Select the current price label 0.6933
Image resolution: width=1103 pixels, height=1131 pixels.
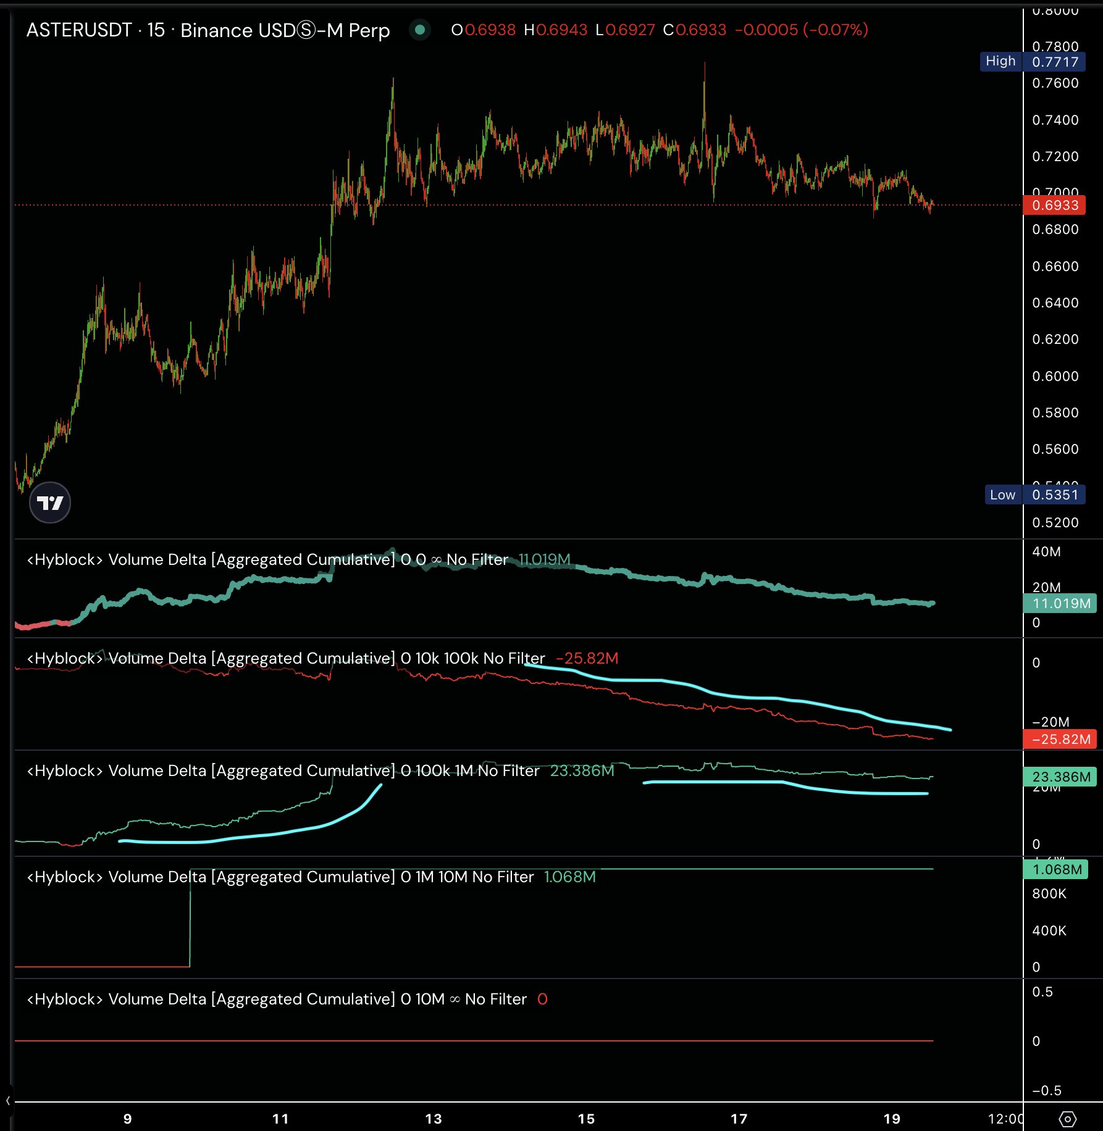click(1054, 205)
